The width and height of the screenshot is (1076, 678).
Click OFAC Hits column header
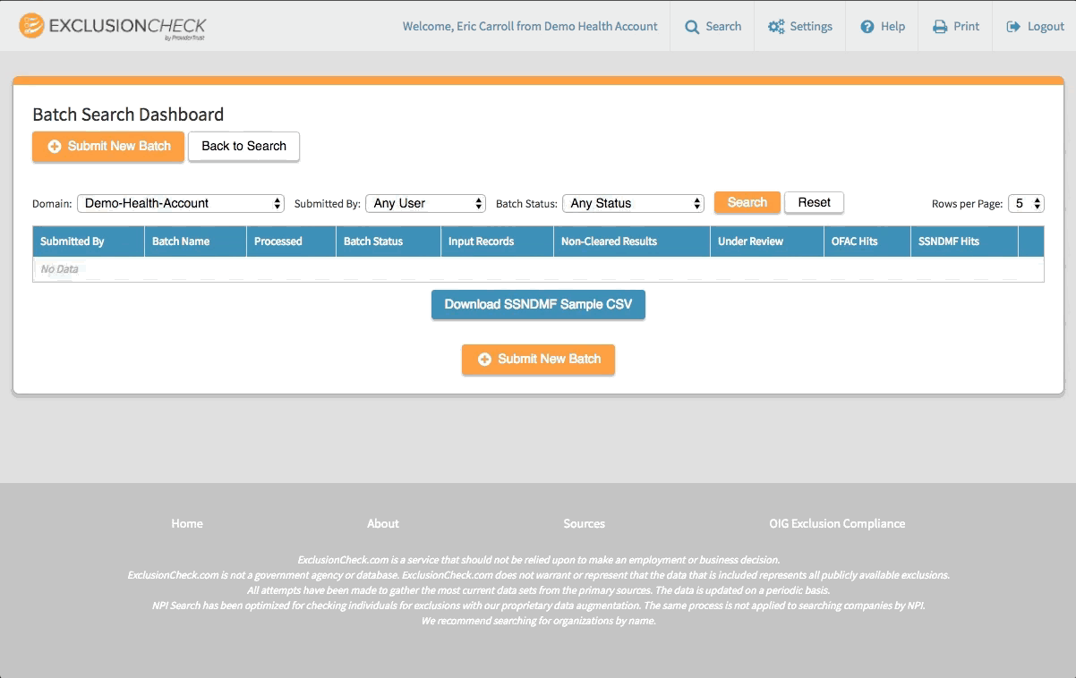coord(867,242)
